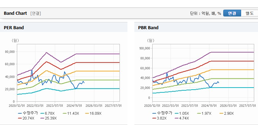Switch to the 별도 view button
The image size is (258, 125).
click(x=250, y=13)
